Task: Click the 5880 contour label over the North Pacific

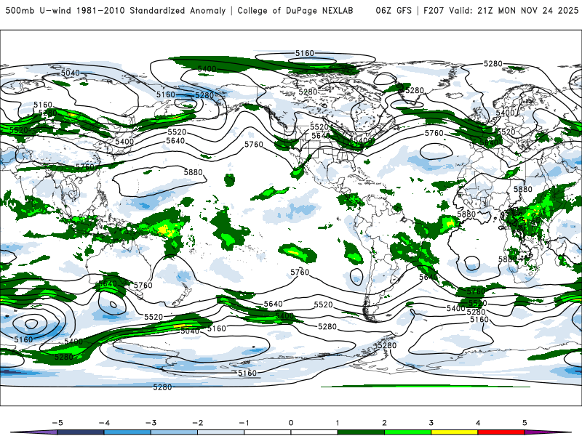Action: (x=194, y=172)
